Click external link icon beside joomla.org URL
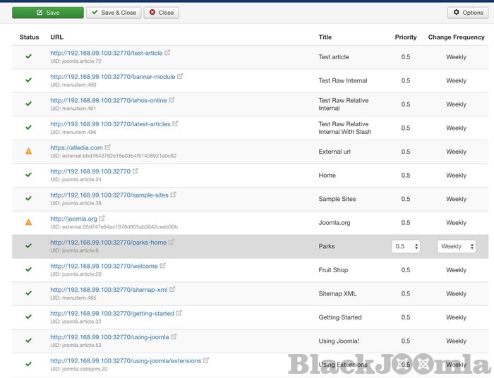 click(102, 219)
